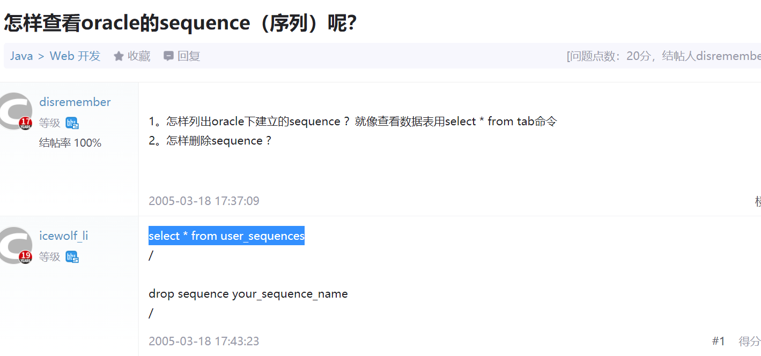Viewport: 761px width, 356px height.
Task: Open disremember's user profile link
Action: (x=75, y=102)
